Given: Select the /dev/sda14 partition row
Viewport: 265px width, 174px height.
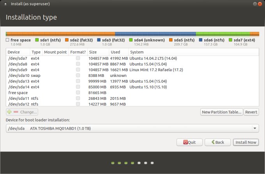Looking at the screenshot, I should (132, 87).
